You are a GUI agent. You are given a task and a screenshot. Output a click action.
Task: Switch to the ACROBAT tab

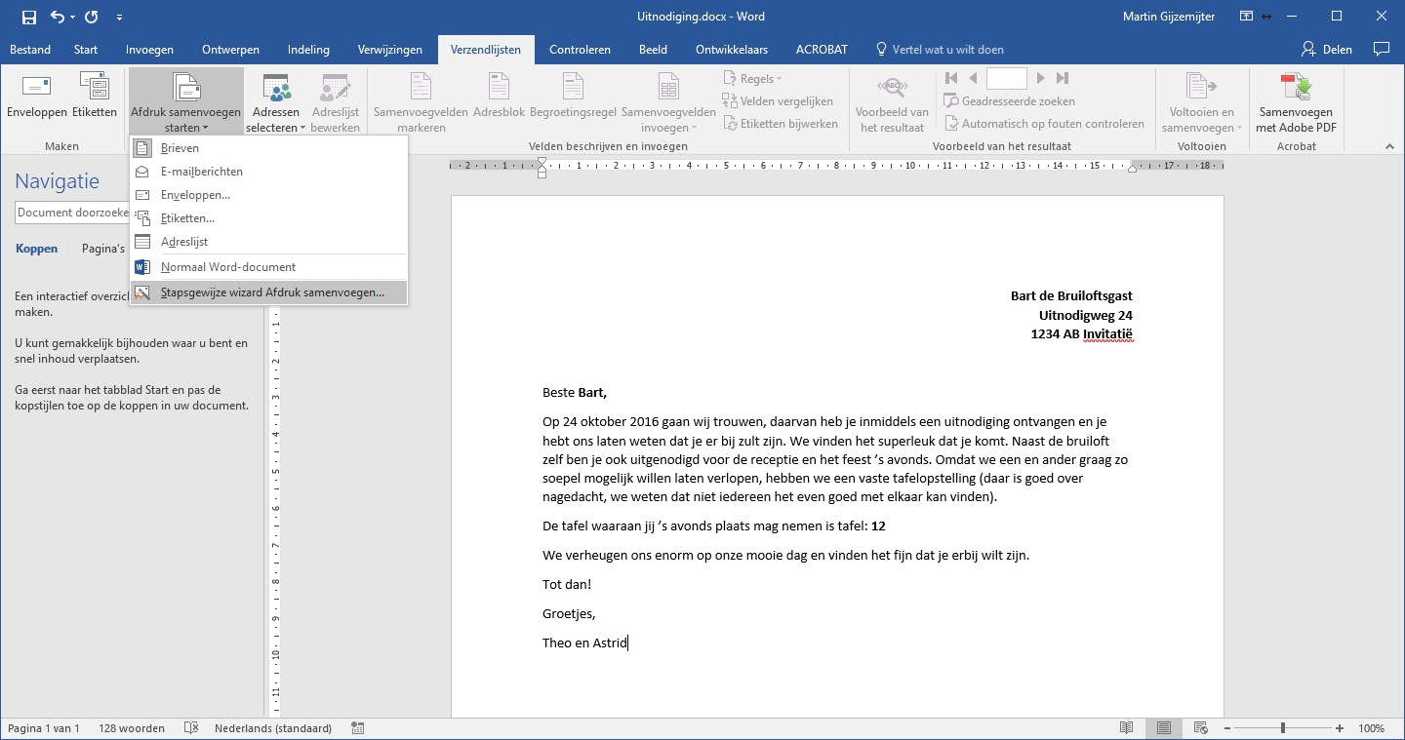click(822, 50)
